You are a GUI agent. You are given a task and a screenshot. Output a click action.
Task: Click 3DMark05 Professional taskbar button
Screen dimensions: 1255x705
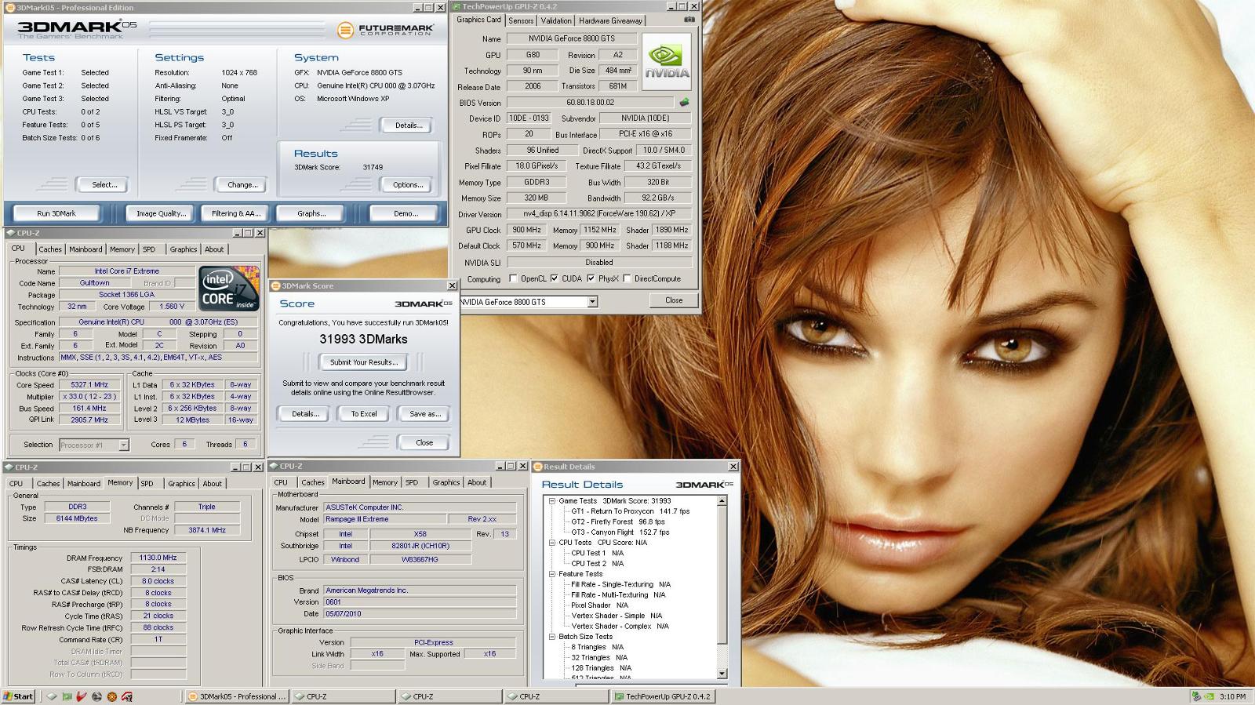click(236, 696)
